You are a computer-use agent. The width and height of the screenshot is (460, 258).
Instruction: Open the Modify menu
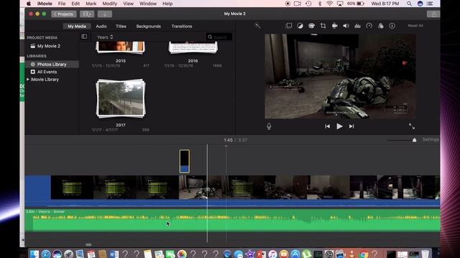coord(110,4)
